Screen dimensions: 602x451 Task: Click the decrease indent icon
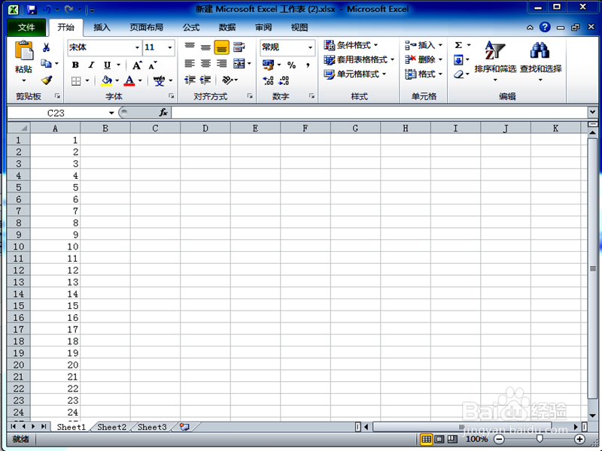tap(190, 80)
